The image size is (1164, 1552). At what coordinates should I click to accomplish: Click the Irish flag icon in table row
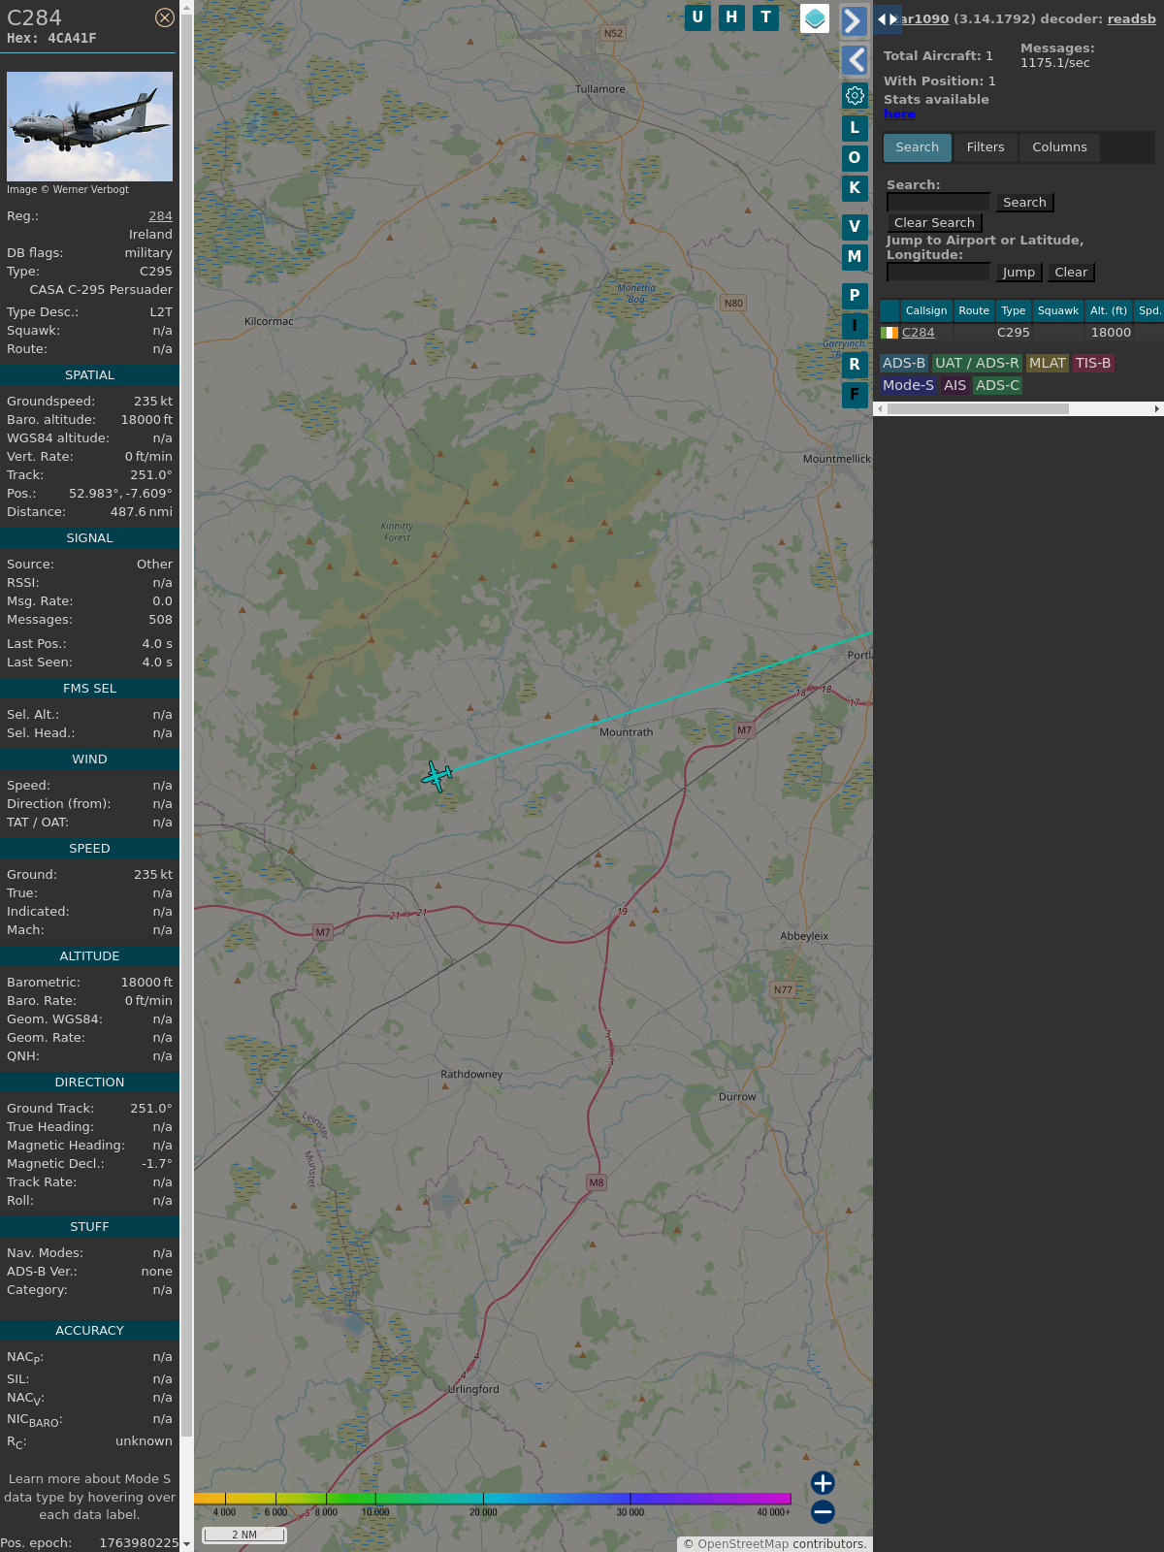889,333
